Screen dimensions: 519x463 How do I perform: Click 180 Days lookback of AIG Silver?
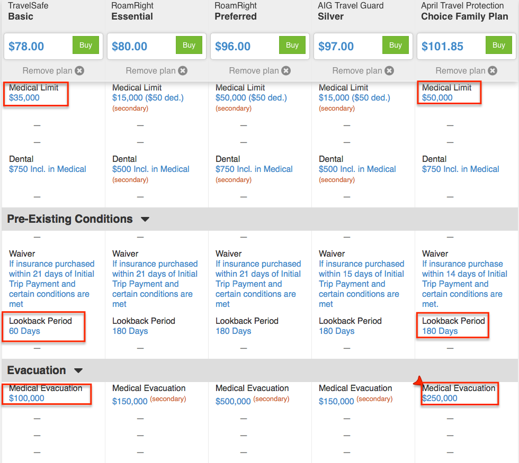click(x=337, y=331)
